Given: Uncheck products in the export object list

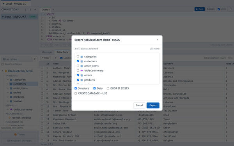Looking at the screenshot, I should tap(78, 80).
